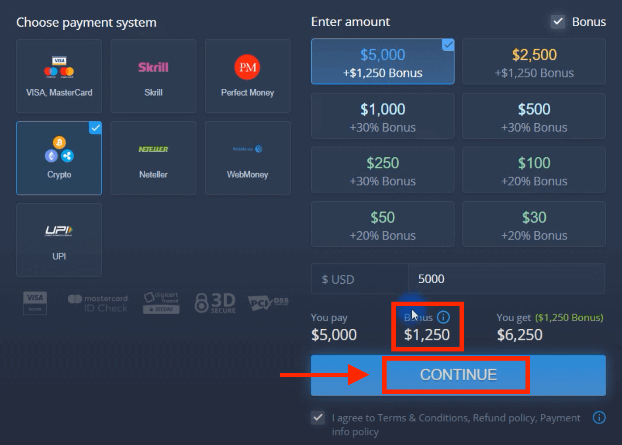Select the $1,000 deposit amount
The image size is (622, 445).
(382, 116)
